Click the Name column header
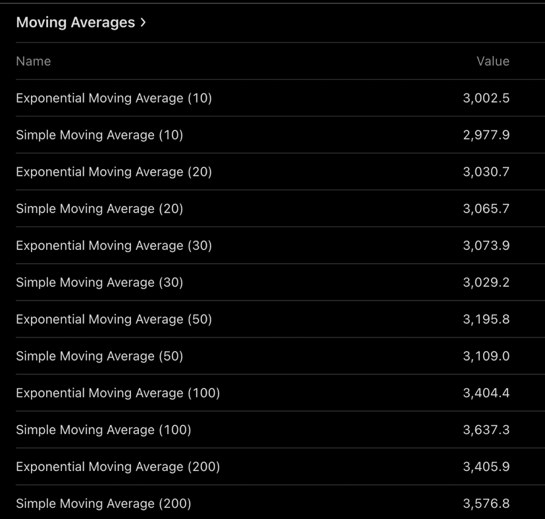This screenshot has width=545, height=519. 34,61
